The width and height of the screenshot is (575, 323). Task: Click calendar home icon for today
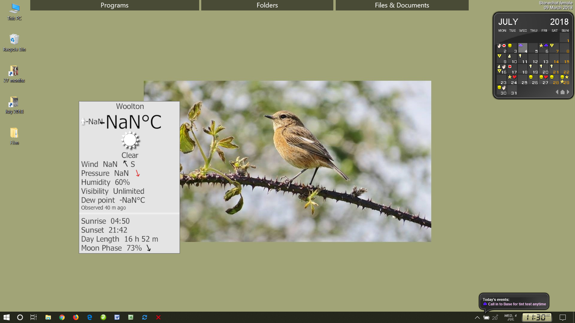[562, 92]
